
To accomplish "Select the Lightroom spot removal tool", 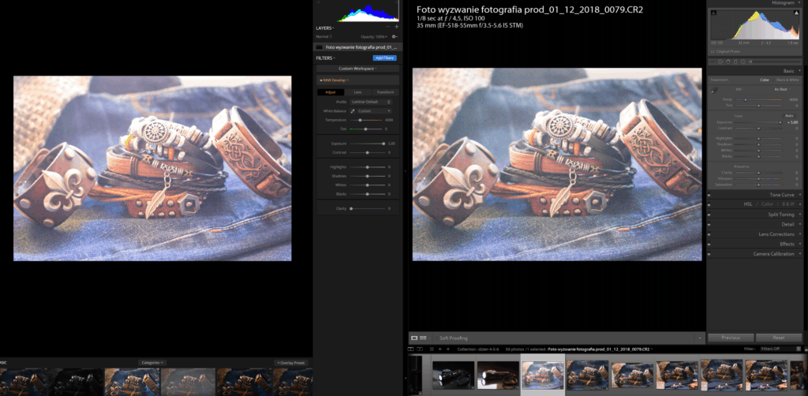I will [721, 62].
